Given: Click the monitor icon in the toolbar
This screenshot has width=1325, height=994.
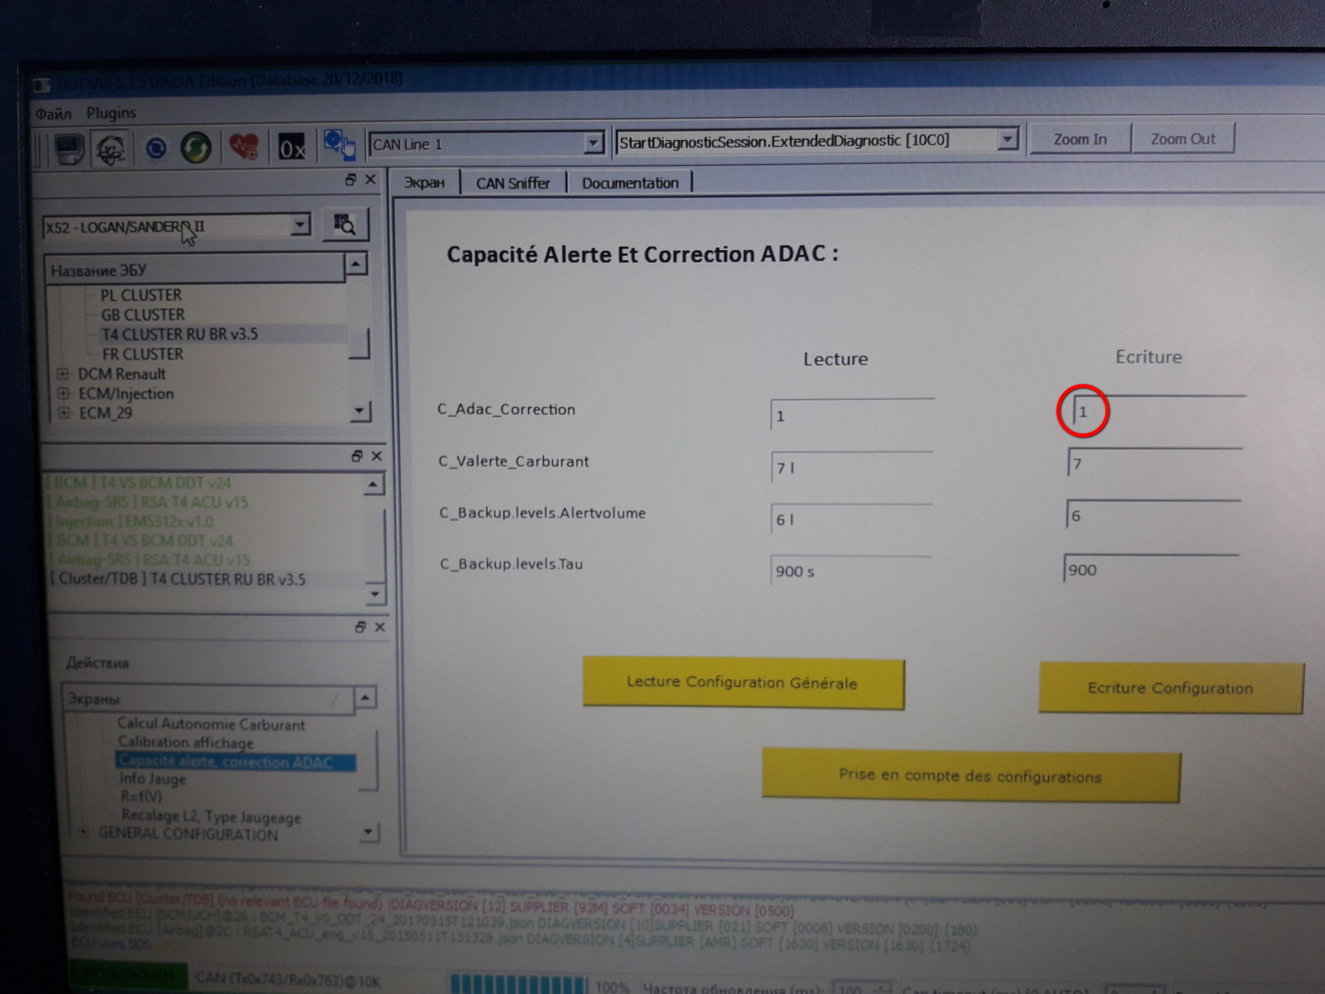Looking at the screenshot, I should pos(69,148).
